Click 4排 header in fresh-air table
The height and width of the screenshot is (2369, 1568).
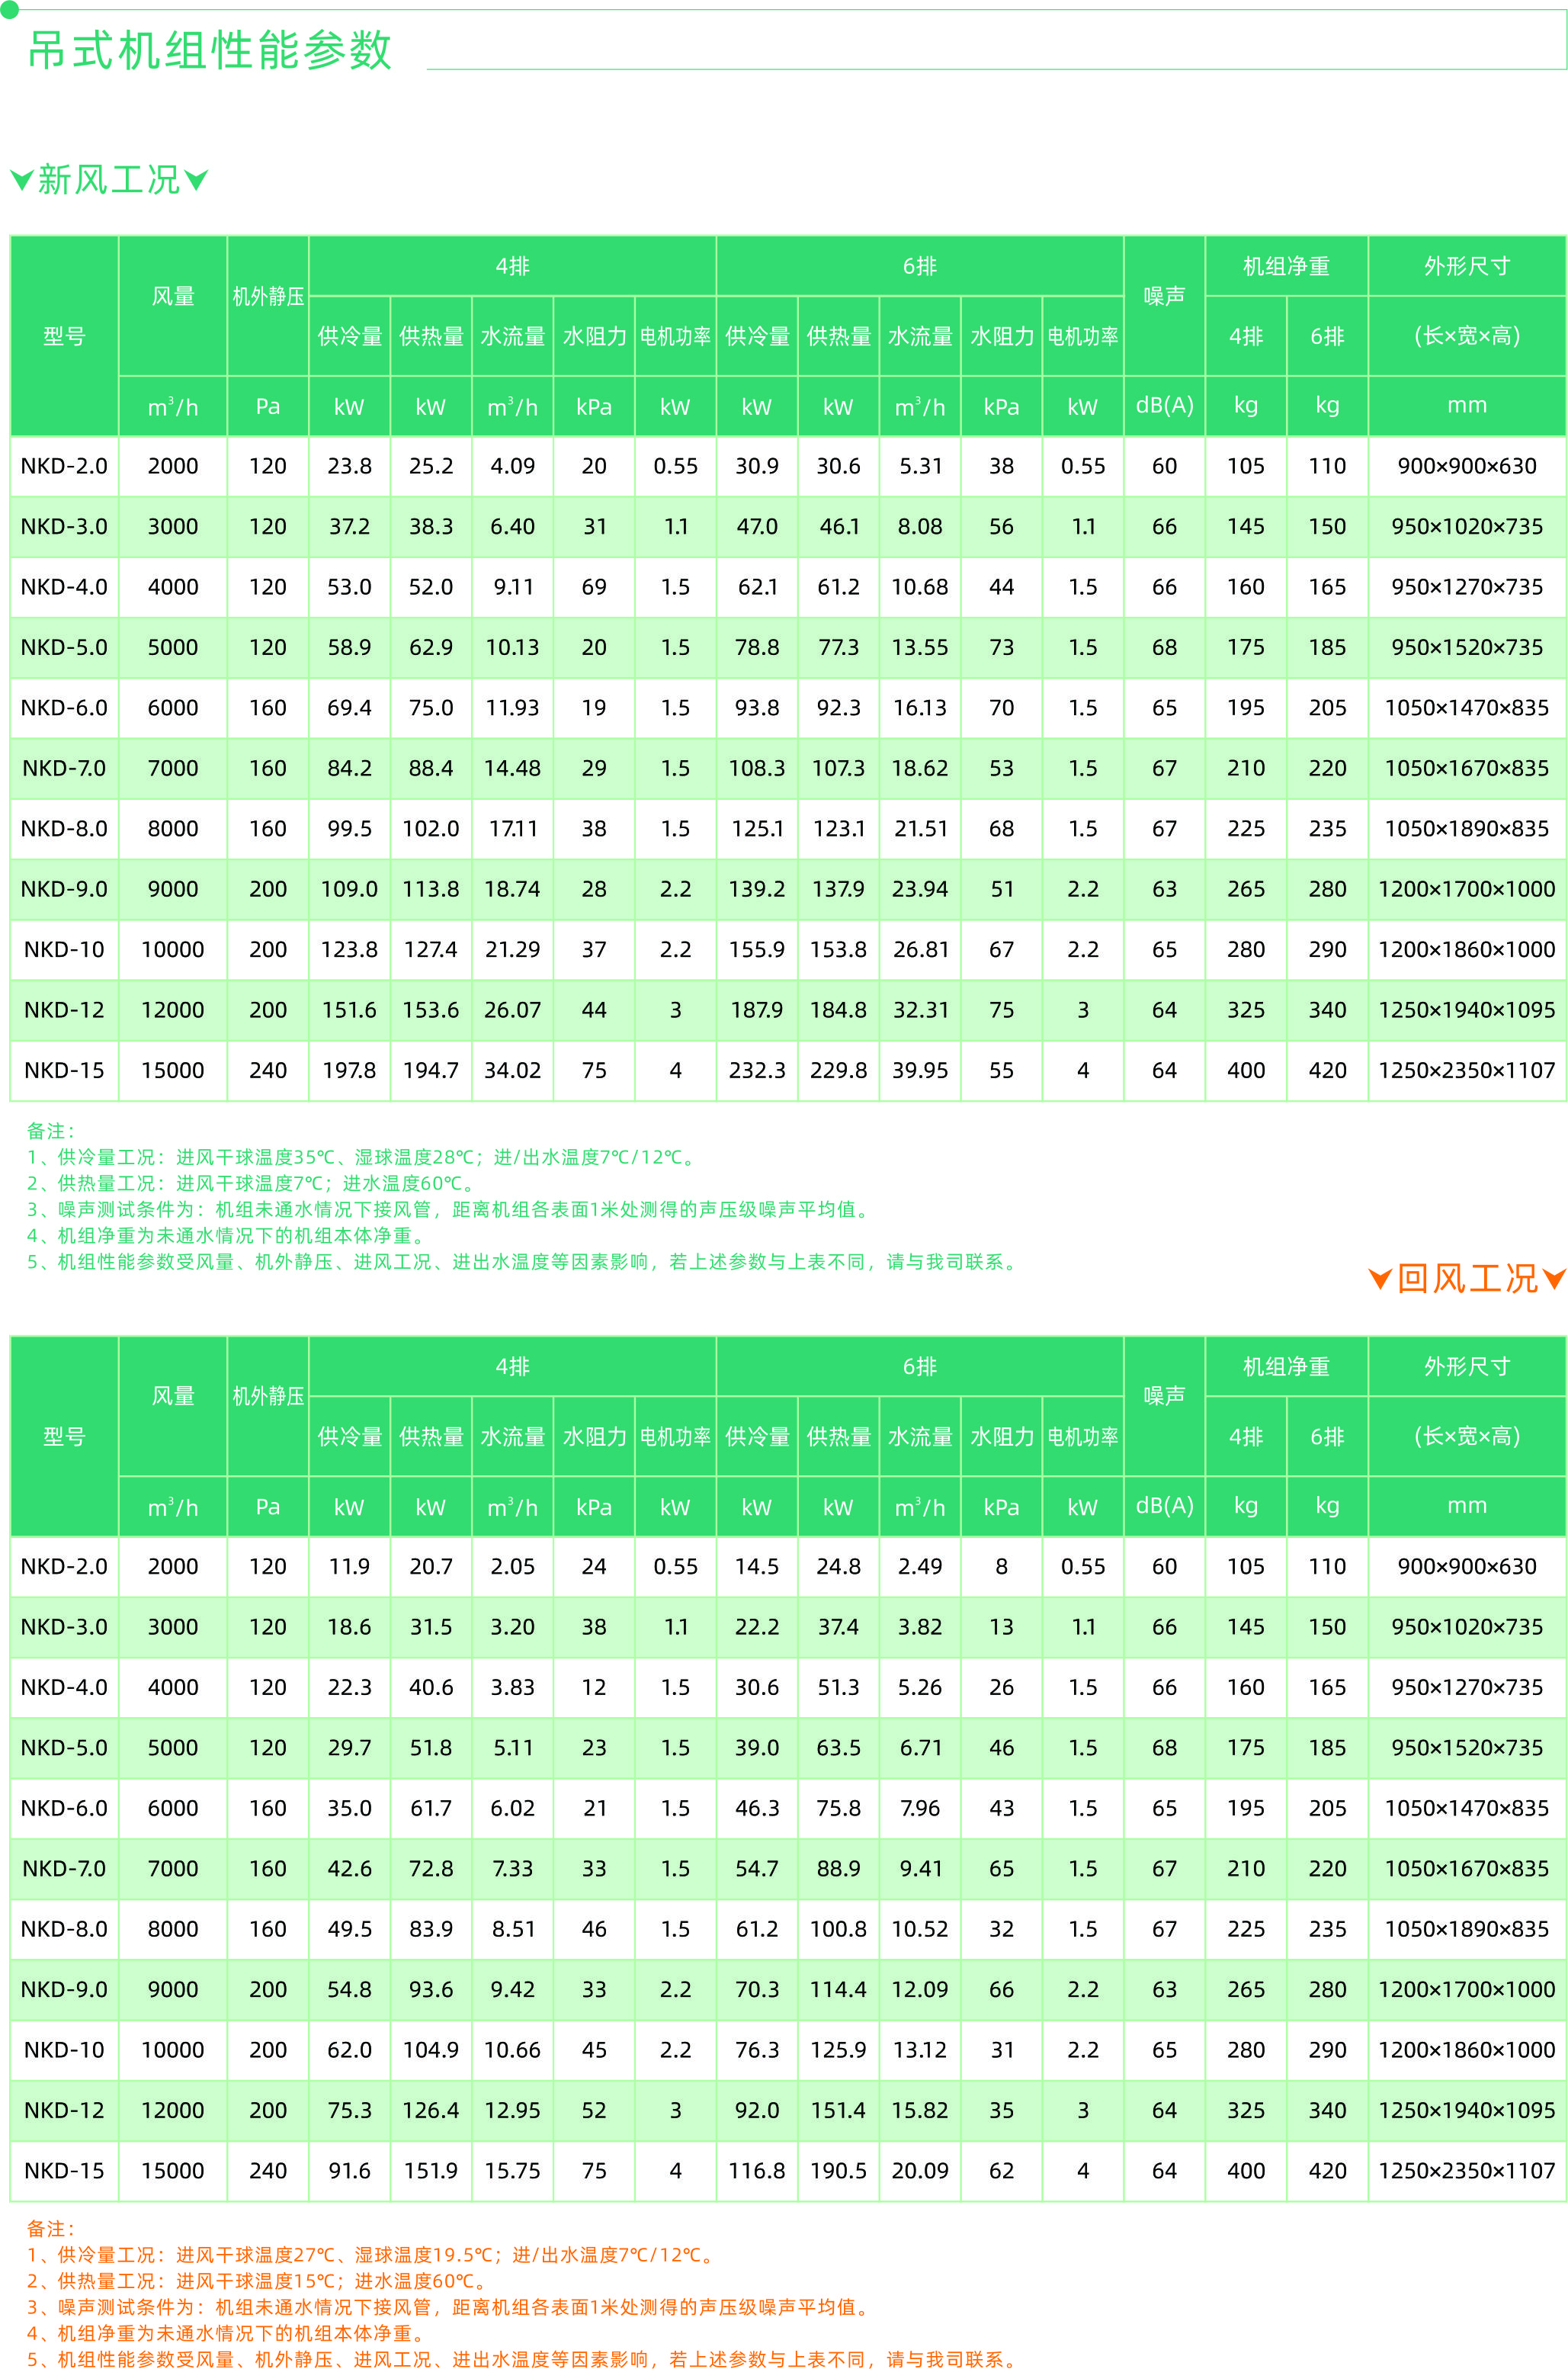click(x=512, y=266)
